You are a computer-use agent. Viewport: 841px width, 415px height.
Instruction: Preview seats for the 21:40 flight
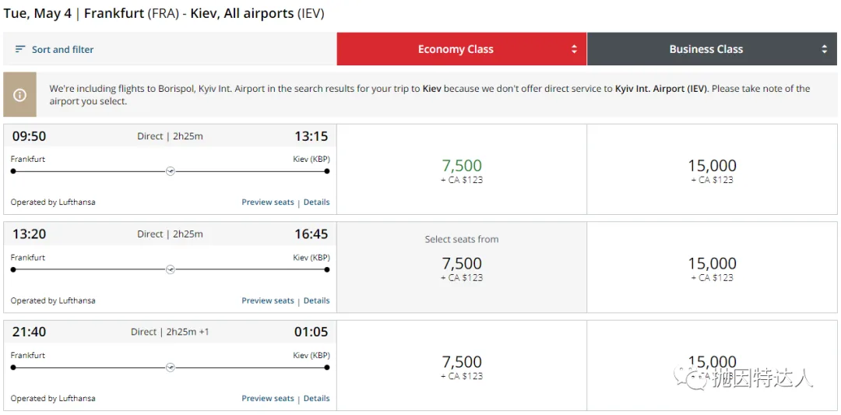(x=268, y=399)
